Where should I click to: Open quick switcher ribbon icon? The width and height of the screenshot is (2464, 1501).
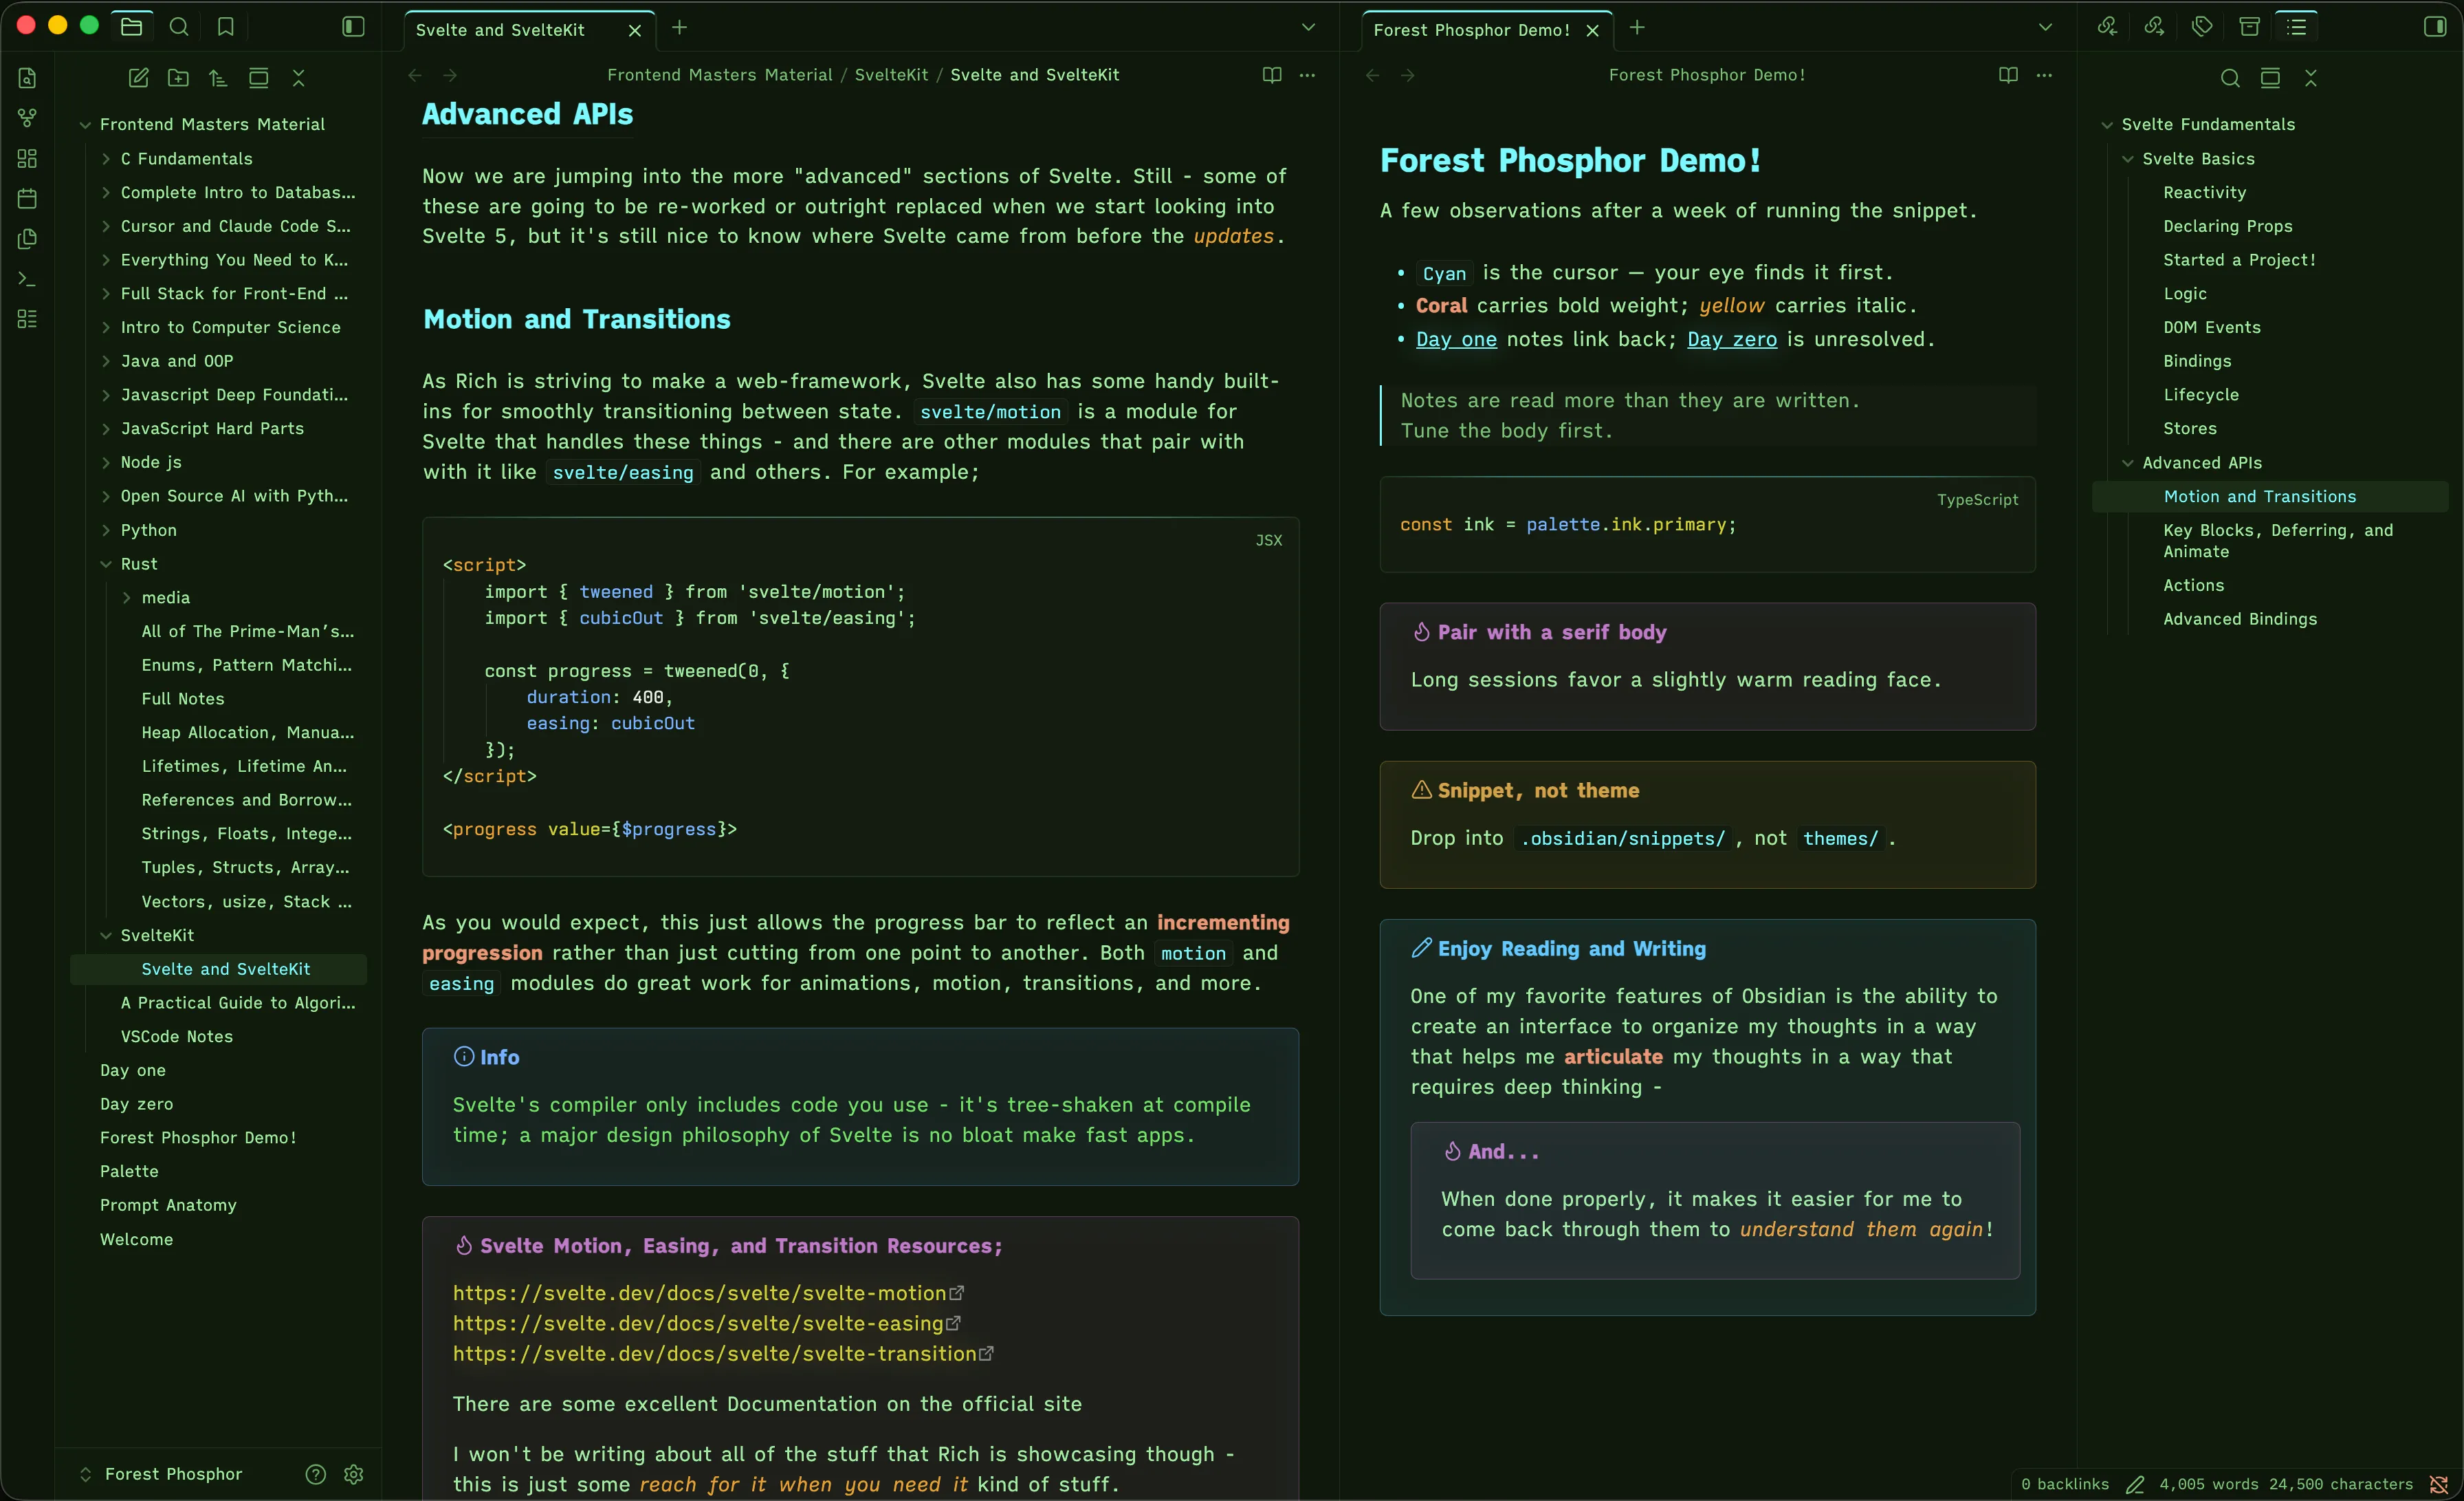click(28, 78)
